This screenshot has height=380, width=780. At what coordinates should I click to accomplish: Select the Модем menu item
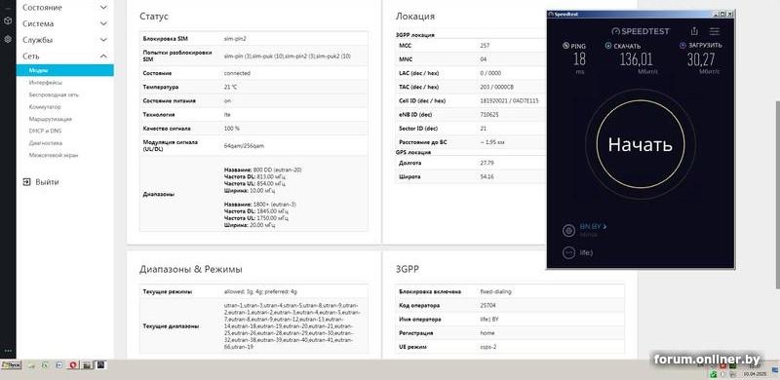click(64, 70)
